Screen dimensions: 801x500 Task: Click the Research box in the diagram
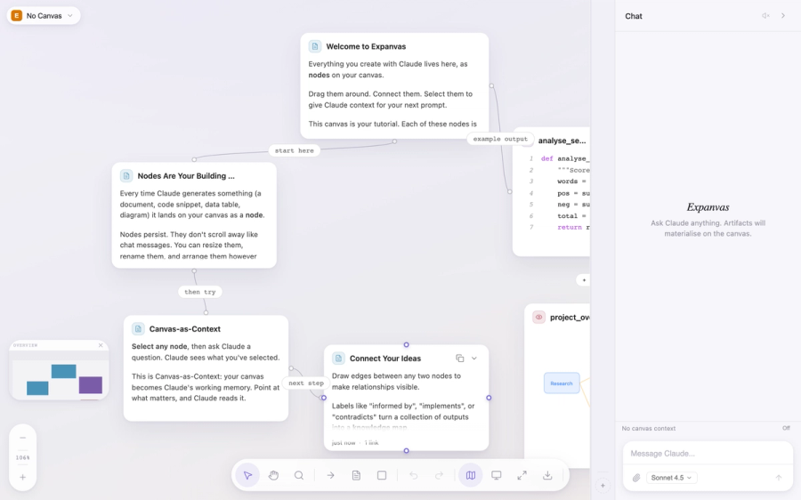[x=562, y=383]
